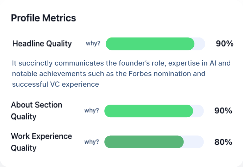Click the unfilled portion of Work Experience bar

click(194, 142)
